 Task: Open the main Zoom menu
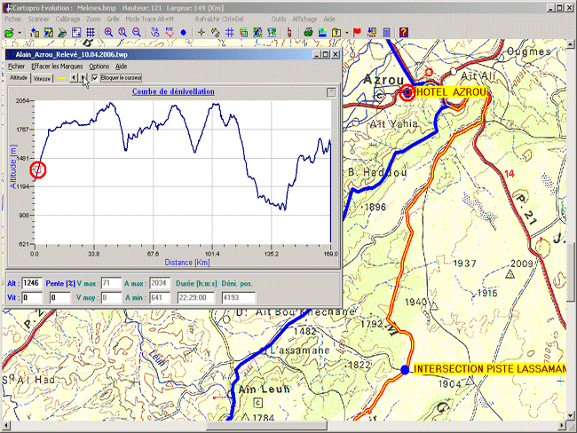click(93, 20)
